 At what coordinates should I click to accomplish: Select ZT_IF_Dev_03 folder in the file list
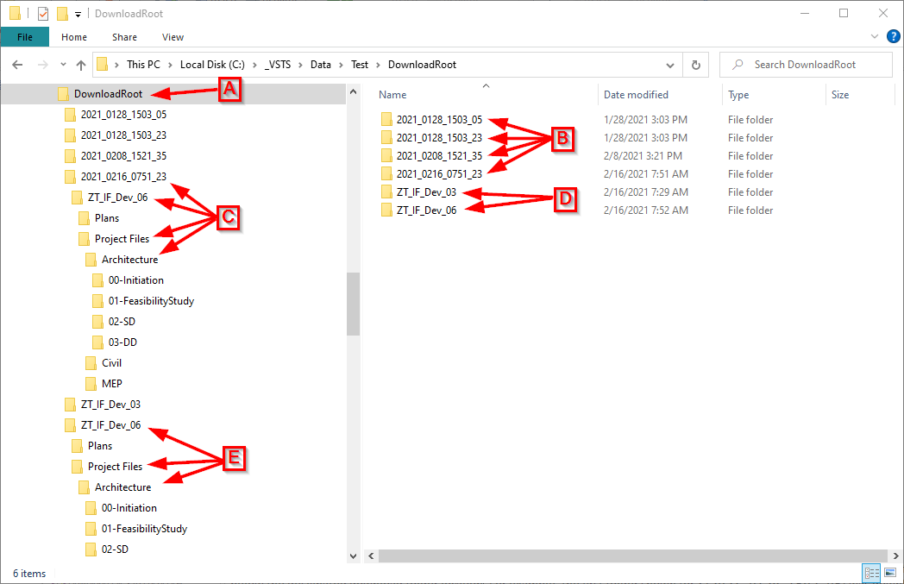coord(426,192)
